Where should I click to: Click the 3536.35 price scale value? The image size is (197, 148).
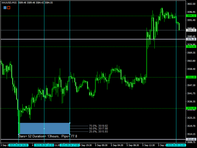click(x=191, y=102)
